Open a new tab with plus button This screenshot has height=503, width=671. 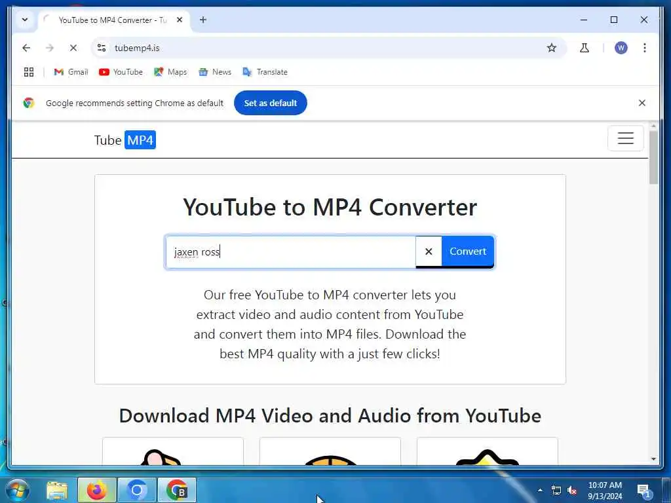pos(203,20)
